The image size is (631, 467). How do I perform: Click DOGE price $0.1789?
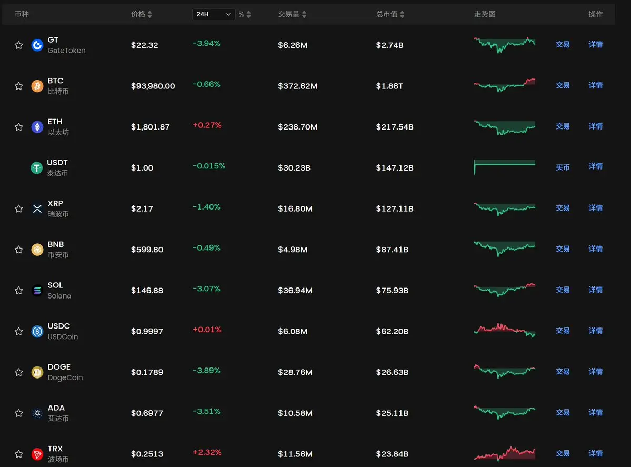147,372
